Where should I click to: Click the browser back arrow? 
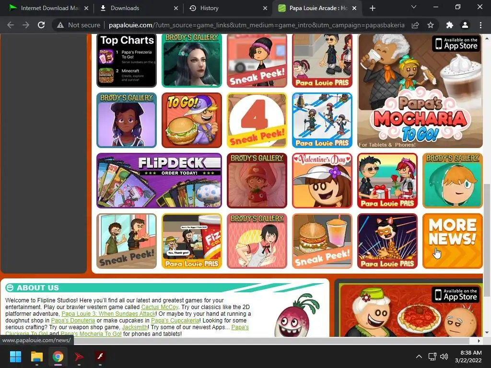(11, 25)
